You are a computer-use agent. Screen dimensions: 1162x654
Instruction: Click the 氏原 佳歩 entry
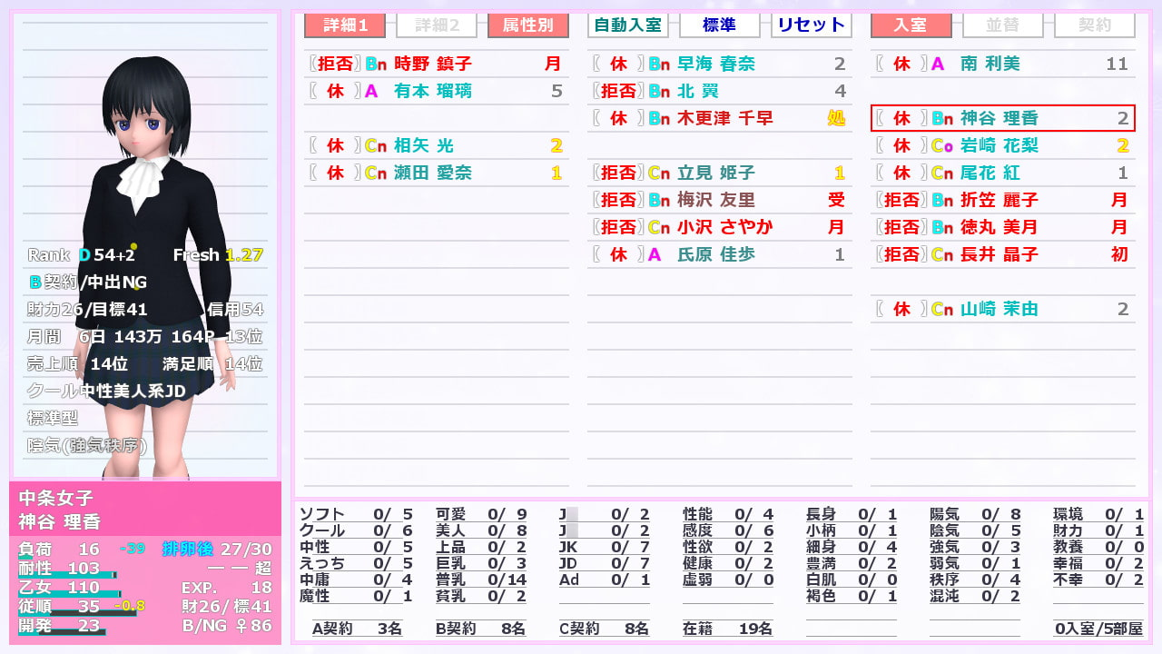[x=719, y=254]
